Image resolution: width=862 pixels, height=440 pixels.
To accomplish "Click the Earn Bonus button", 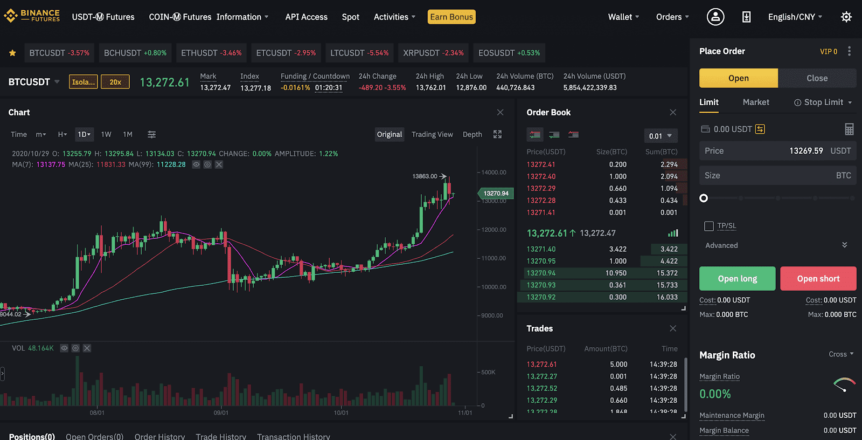I will [x=451, y=17].
